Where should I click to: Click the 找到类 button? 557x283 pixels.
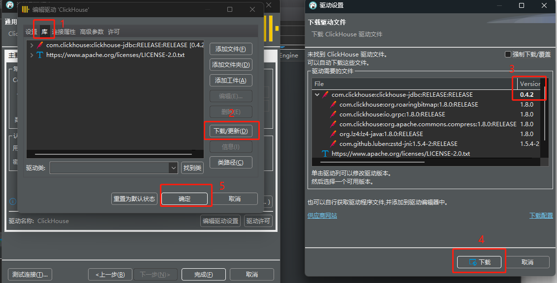pyautogui.click(x=192, y=168)
